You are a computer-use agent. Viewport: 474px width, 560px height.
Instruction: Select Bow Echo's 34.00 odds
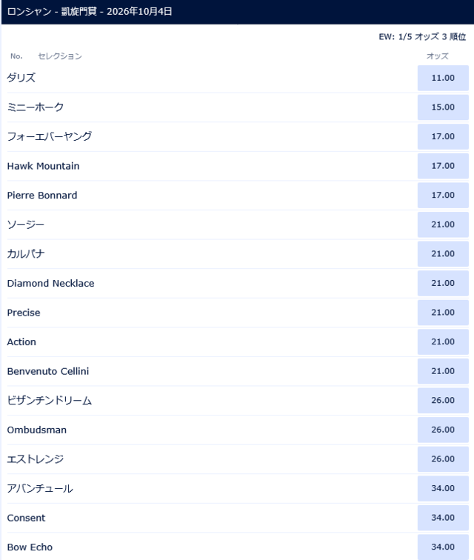tap(443, 547)
